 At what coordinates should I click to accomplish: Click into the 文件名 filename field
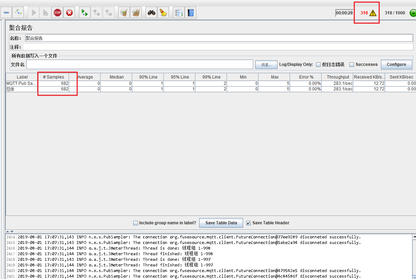click(x=140, y=64)
